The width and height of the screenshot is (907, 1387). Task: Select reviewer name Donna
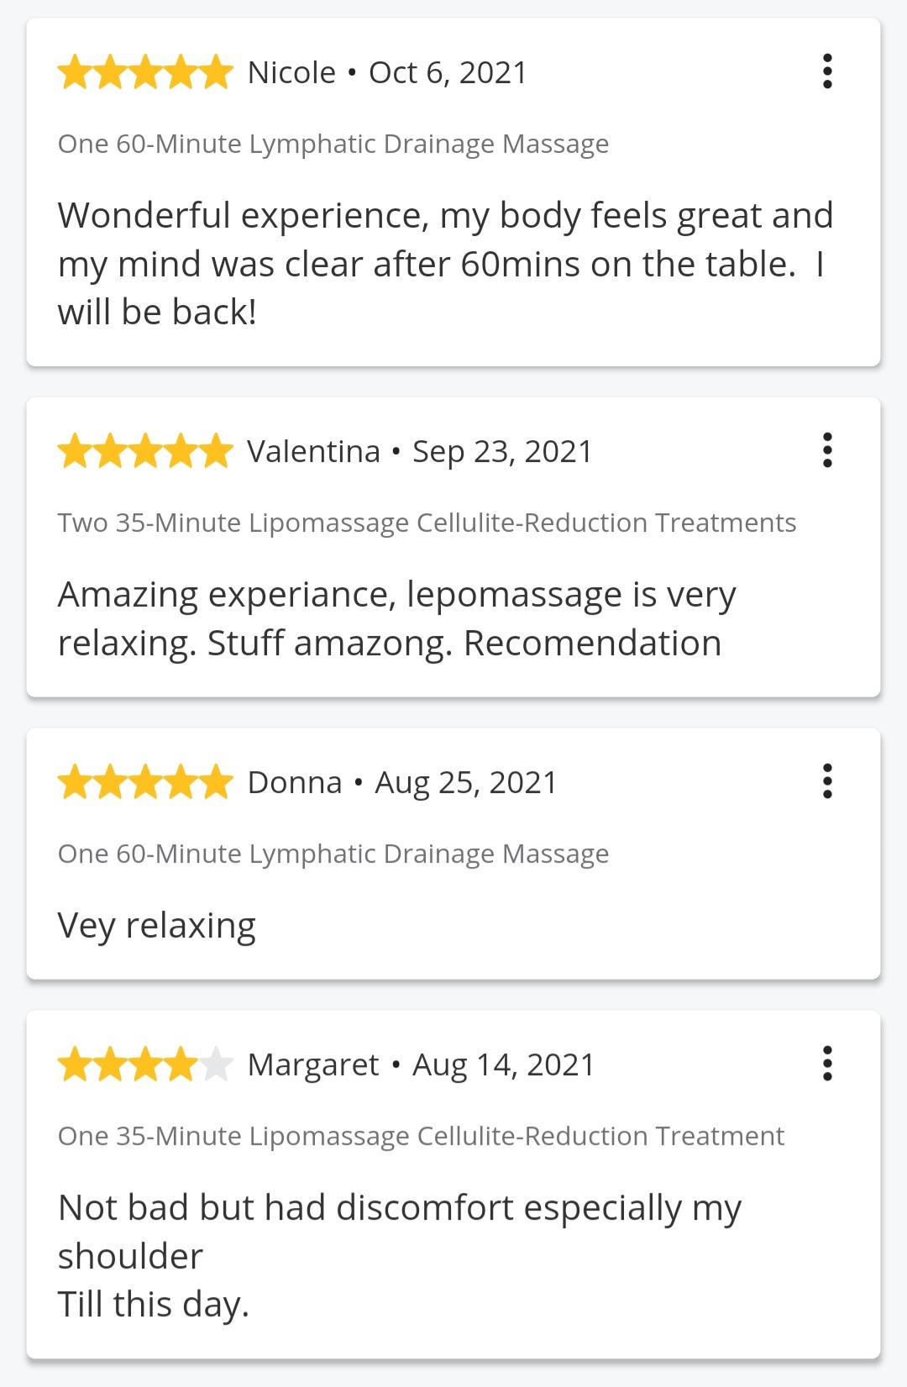pos(295,783)
